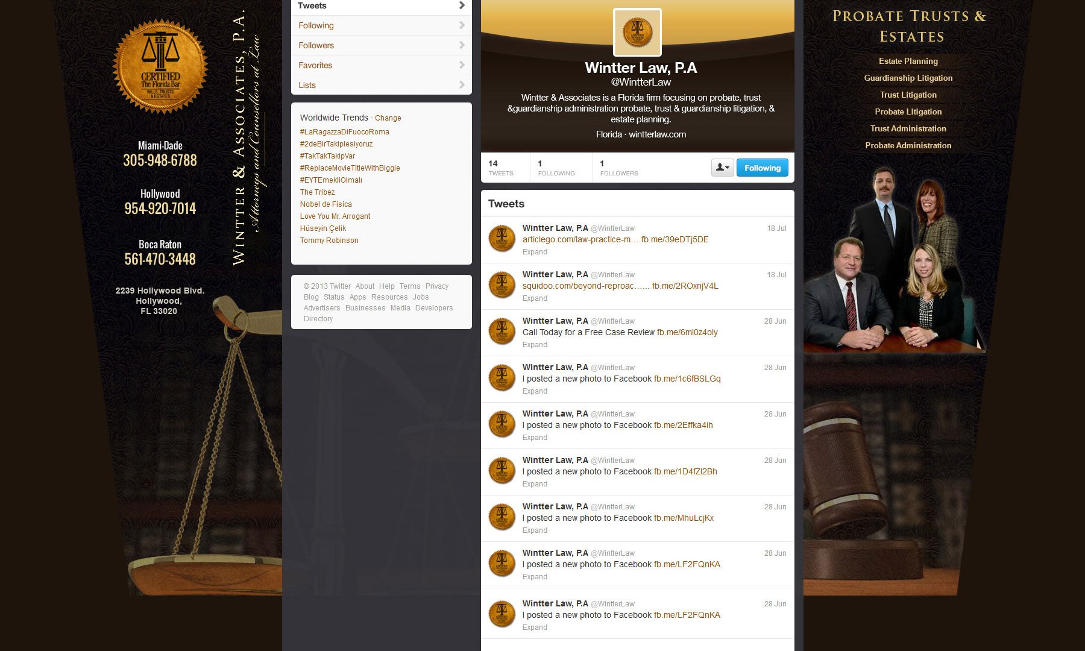1085x651 pixels.
Task: Click the chevron arrow beside Followers
Action: 462,45
